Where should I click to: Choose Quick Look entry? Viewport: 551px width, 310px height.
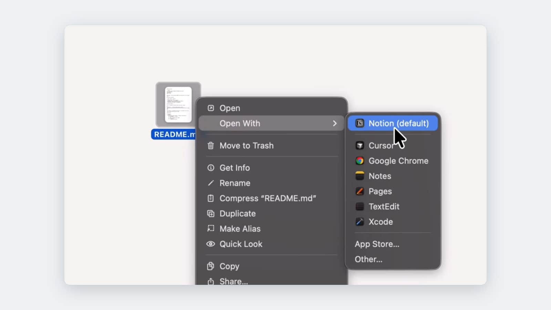click(271, 244)
